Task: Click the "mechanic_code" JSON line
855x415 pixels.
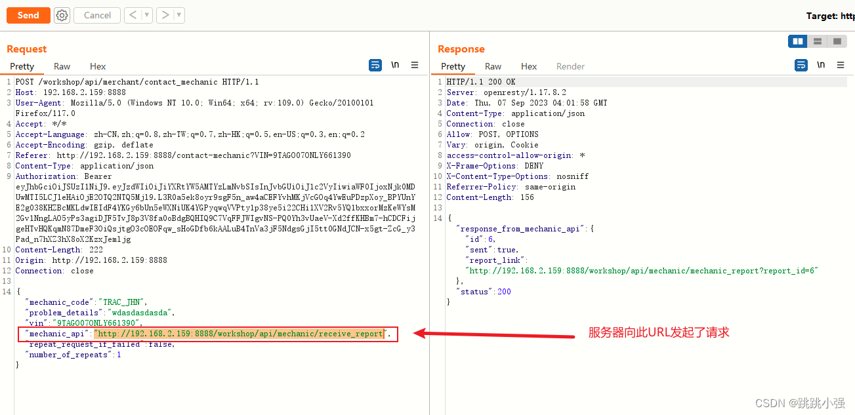Action: click(87, 302)
